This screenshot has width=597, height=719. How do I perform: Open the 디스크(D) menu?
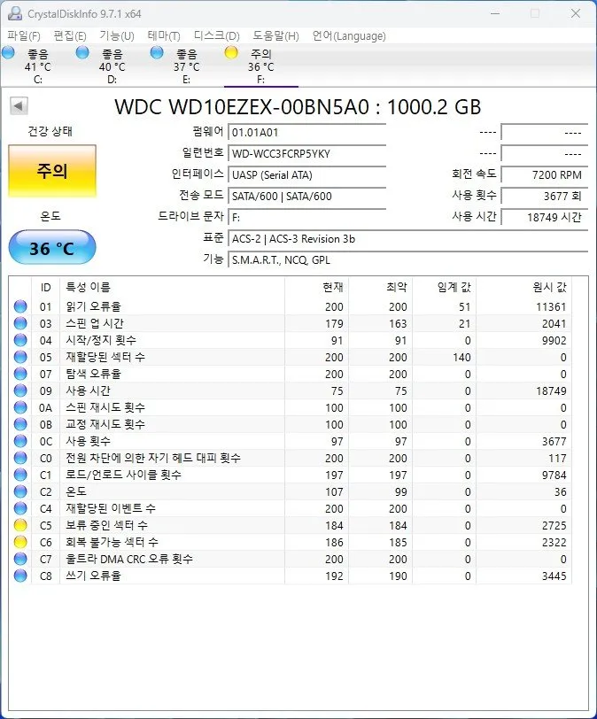[216, 35]
